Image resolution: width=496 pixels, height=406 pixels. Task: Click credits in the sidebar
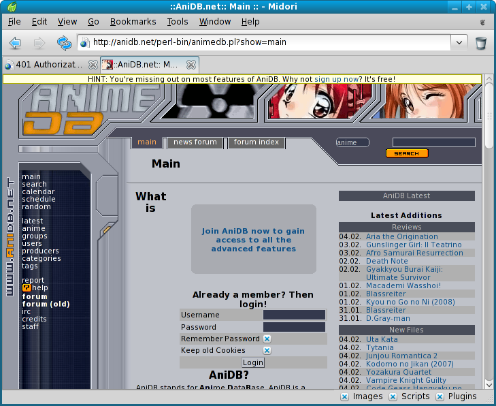coord(34,319)
